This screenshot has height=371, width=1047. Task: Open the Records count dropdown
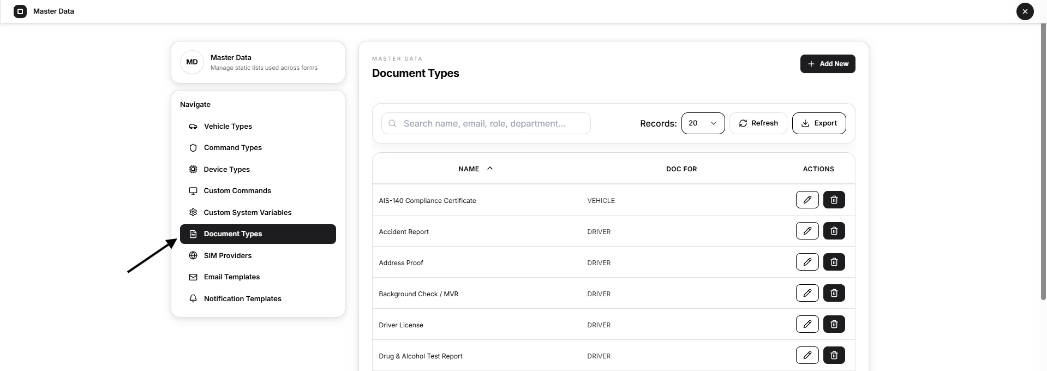(703, 123)
